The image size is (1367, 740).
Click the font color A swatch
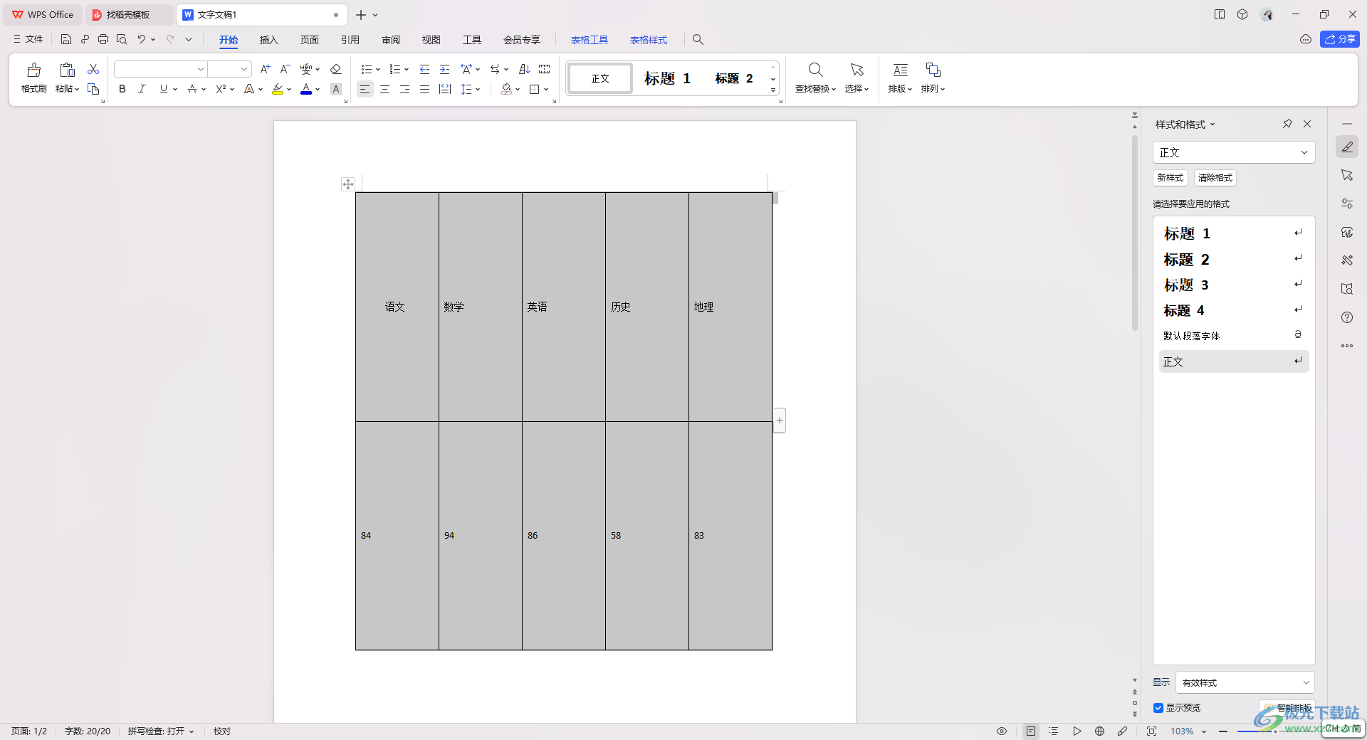tap(306, 89)
